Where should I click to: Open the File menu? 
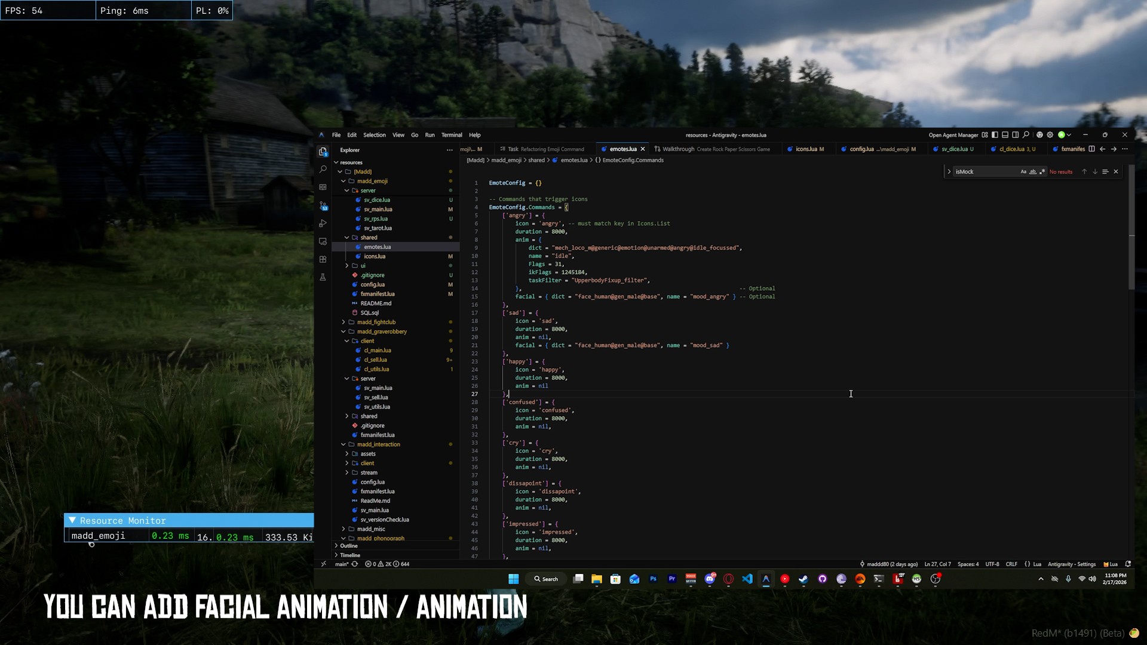coord(336,136)
